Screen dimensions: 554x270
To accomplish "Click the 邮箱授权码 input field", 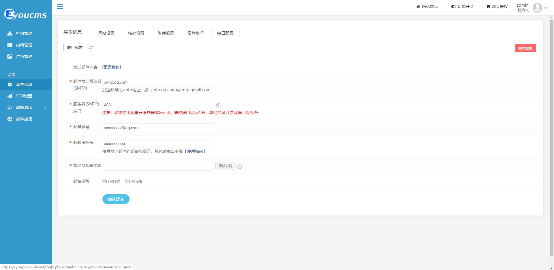I will coord(158,144).
